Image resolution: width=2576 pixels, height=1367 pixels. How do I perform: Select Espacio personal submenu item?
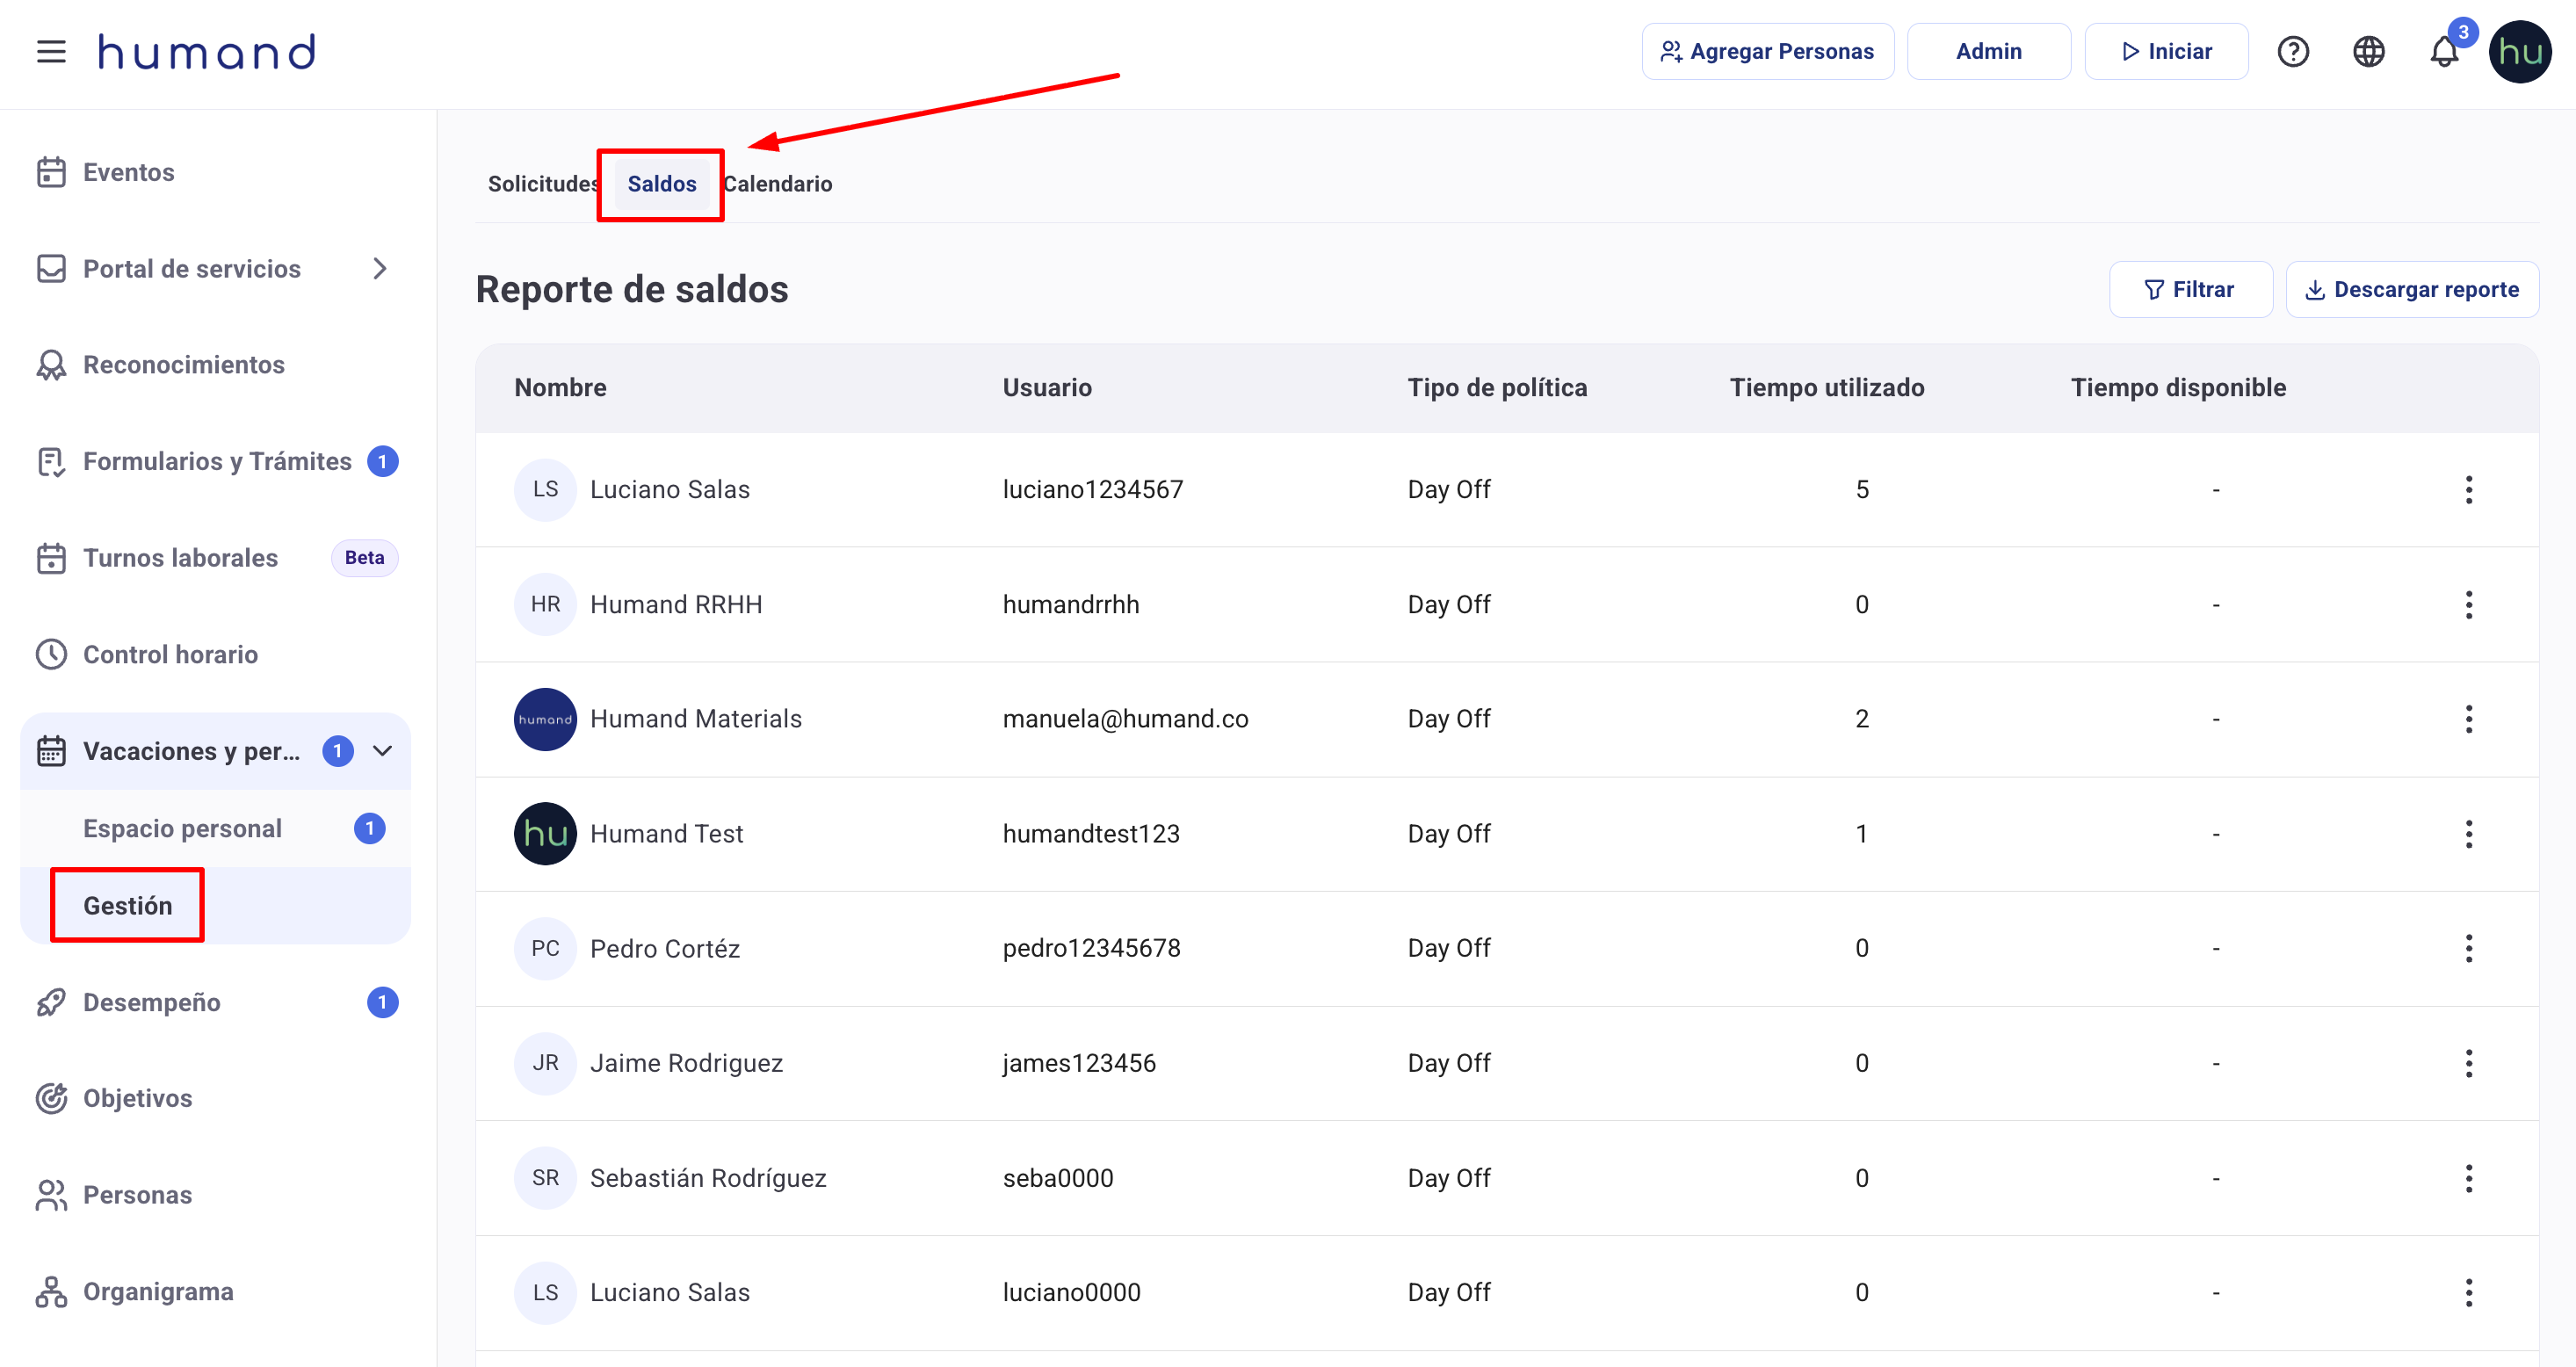pyautogui.click(x=182, y=828)
